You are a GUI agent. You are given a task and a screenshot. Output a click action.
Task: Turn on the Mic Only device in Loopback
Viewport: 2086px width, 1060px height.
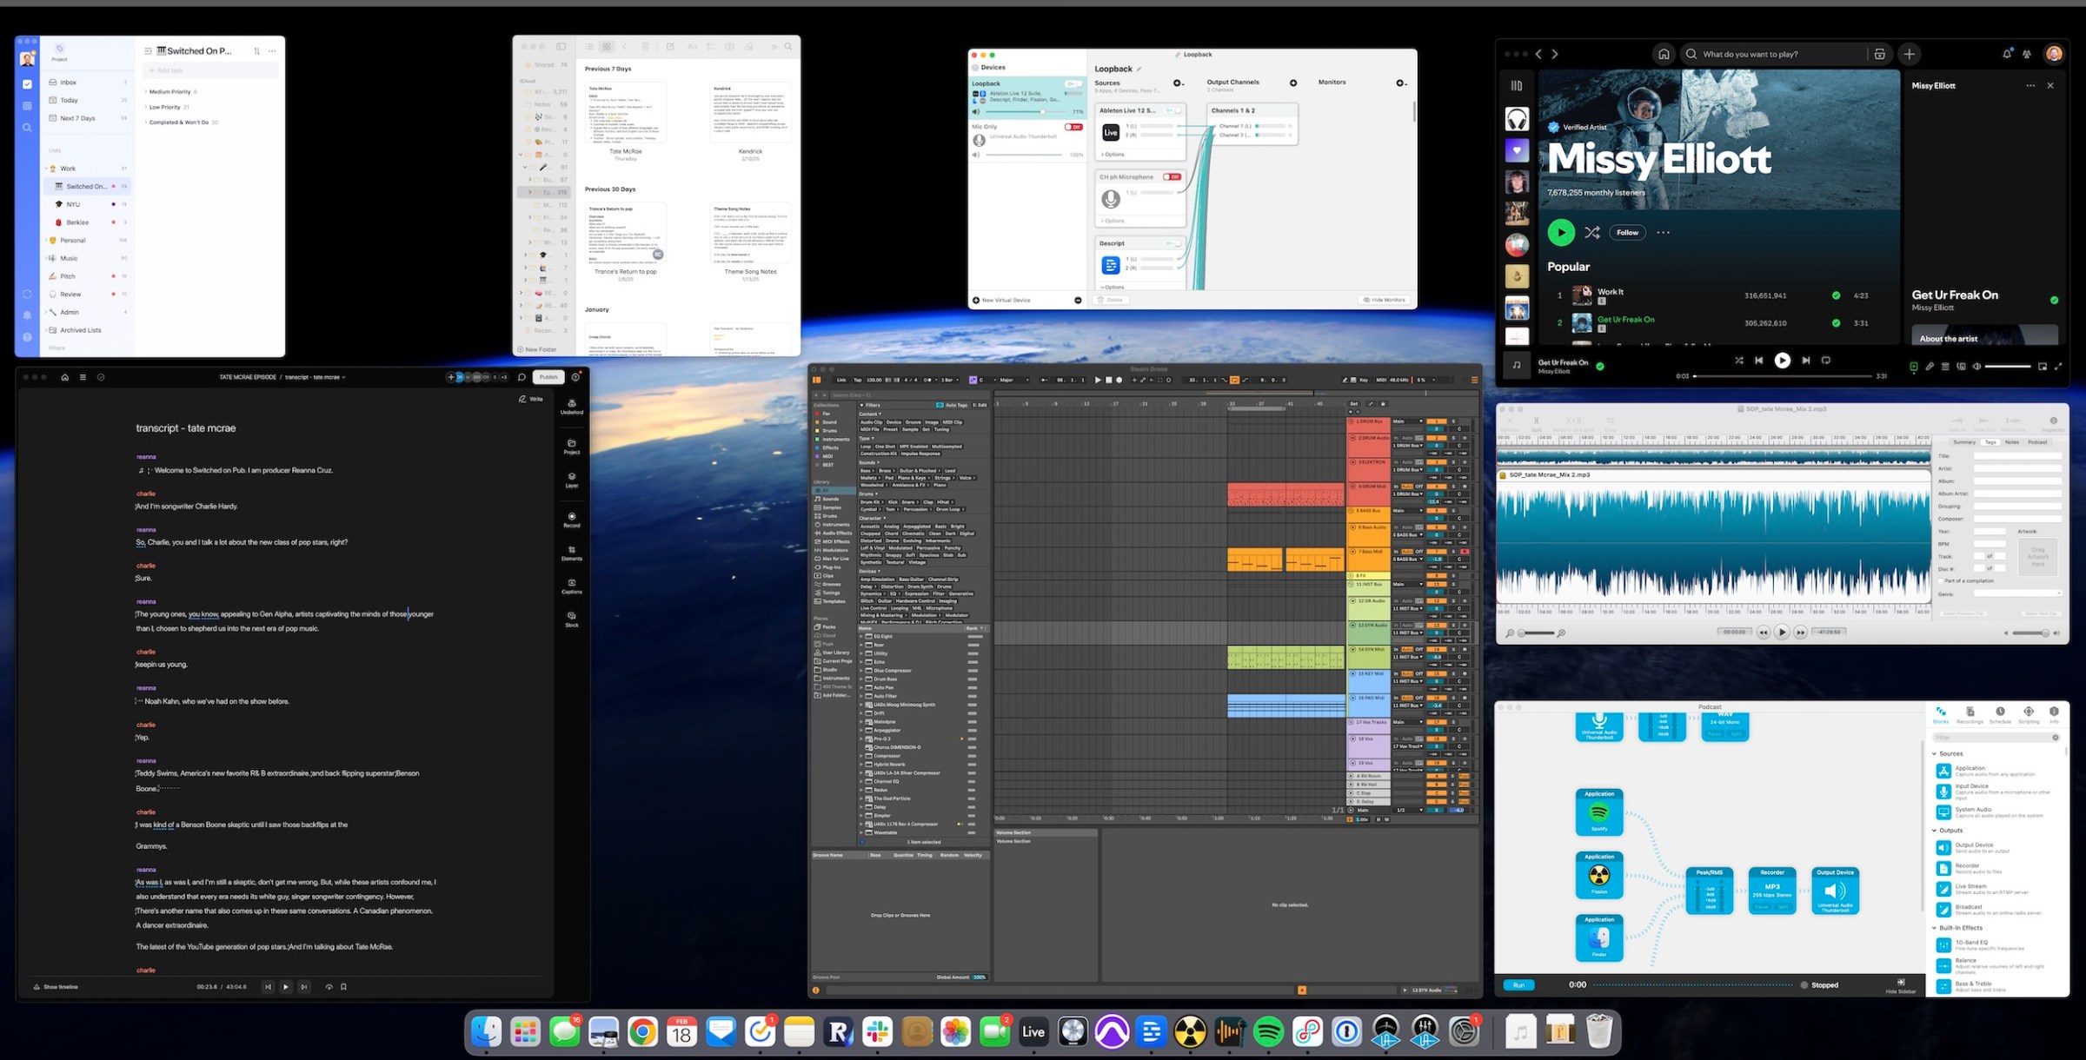1073,128
